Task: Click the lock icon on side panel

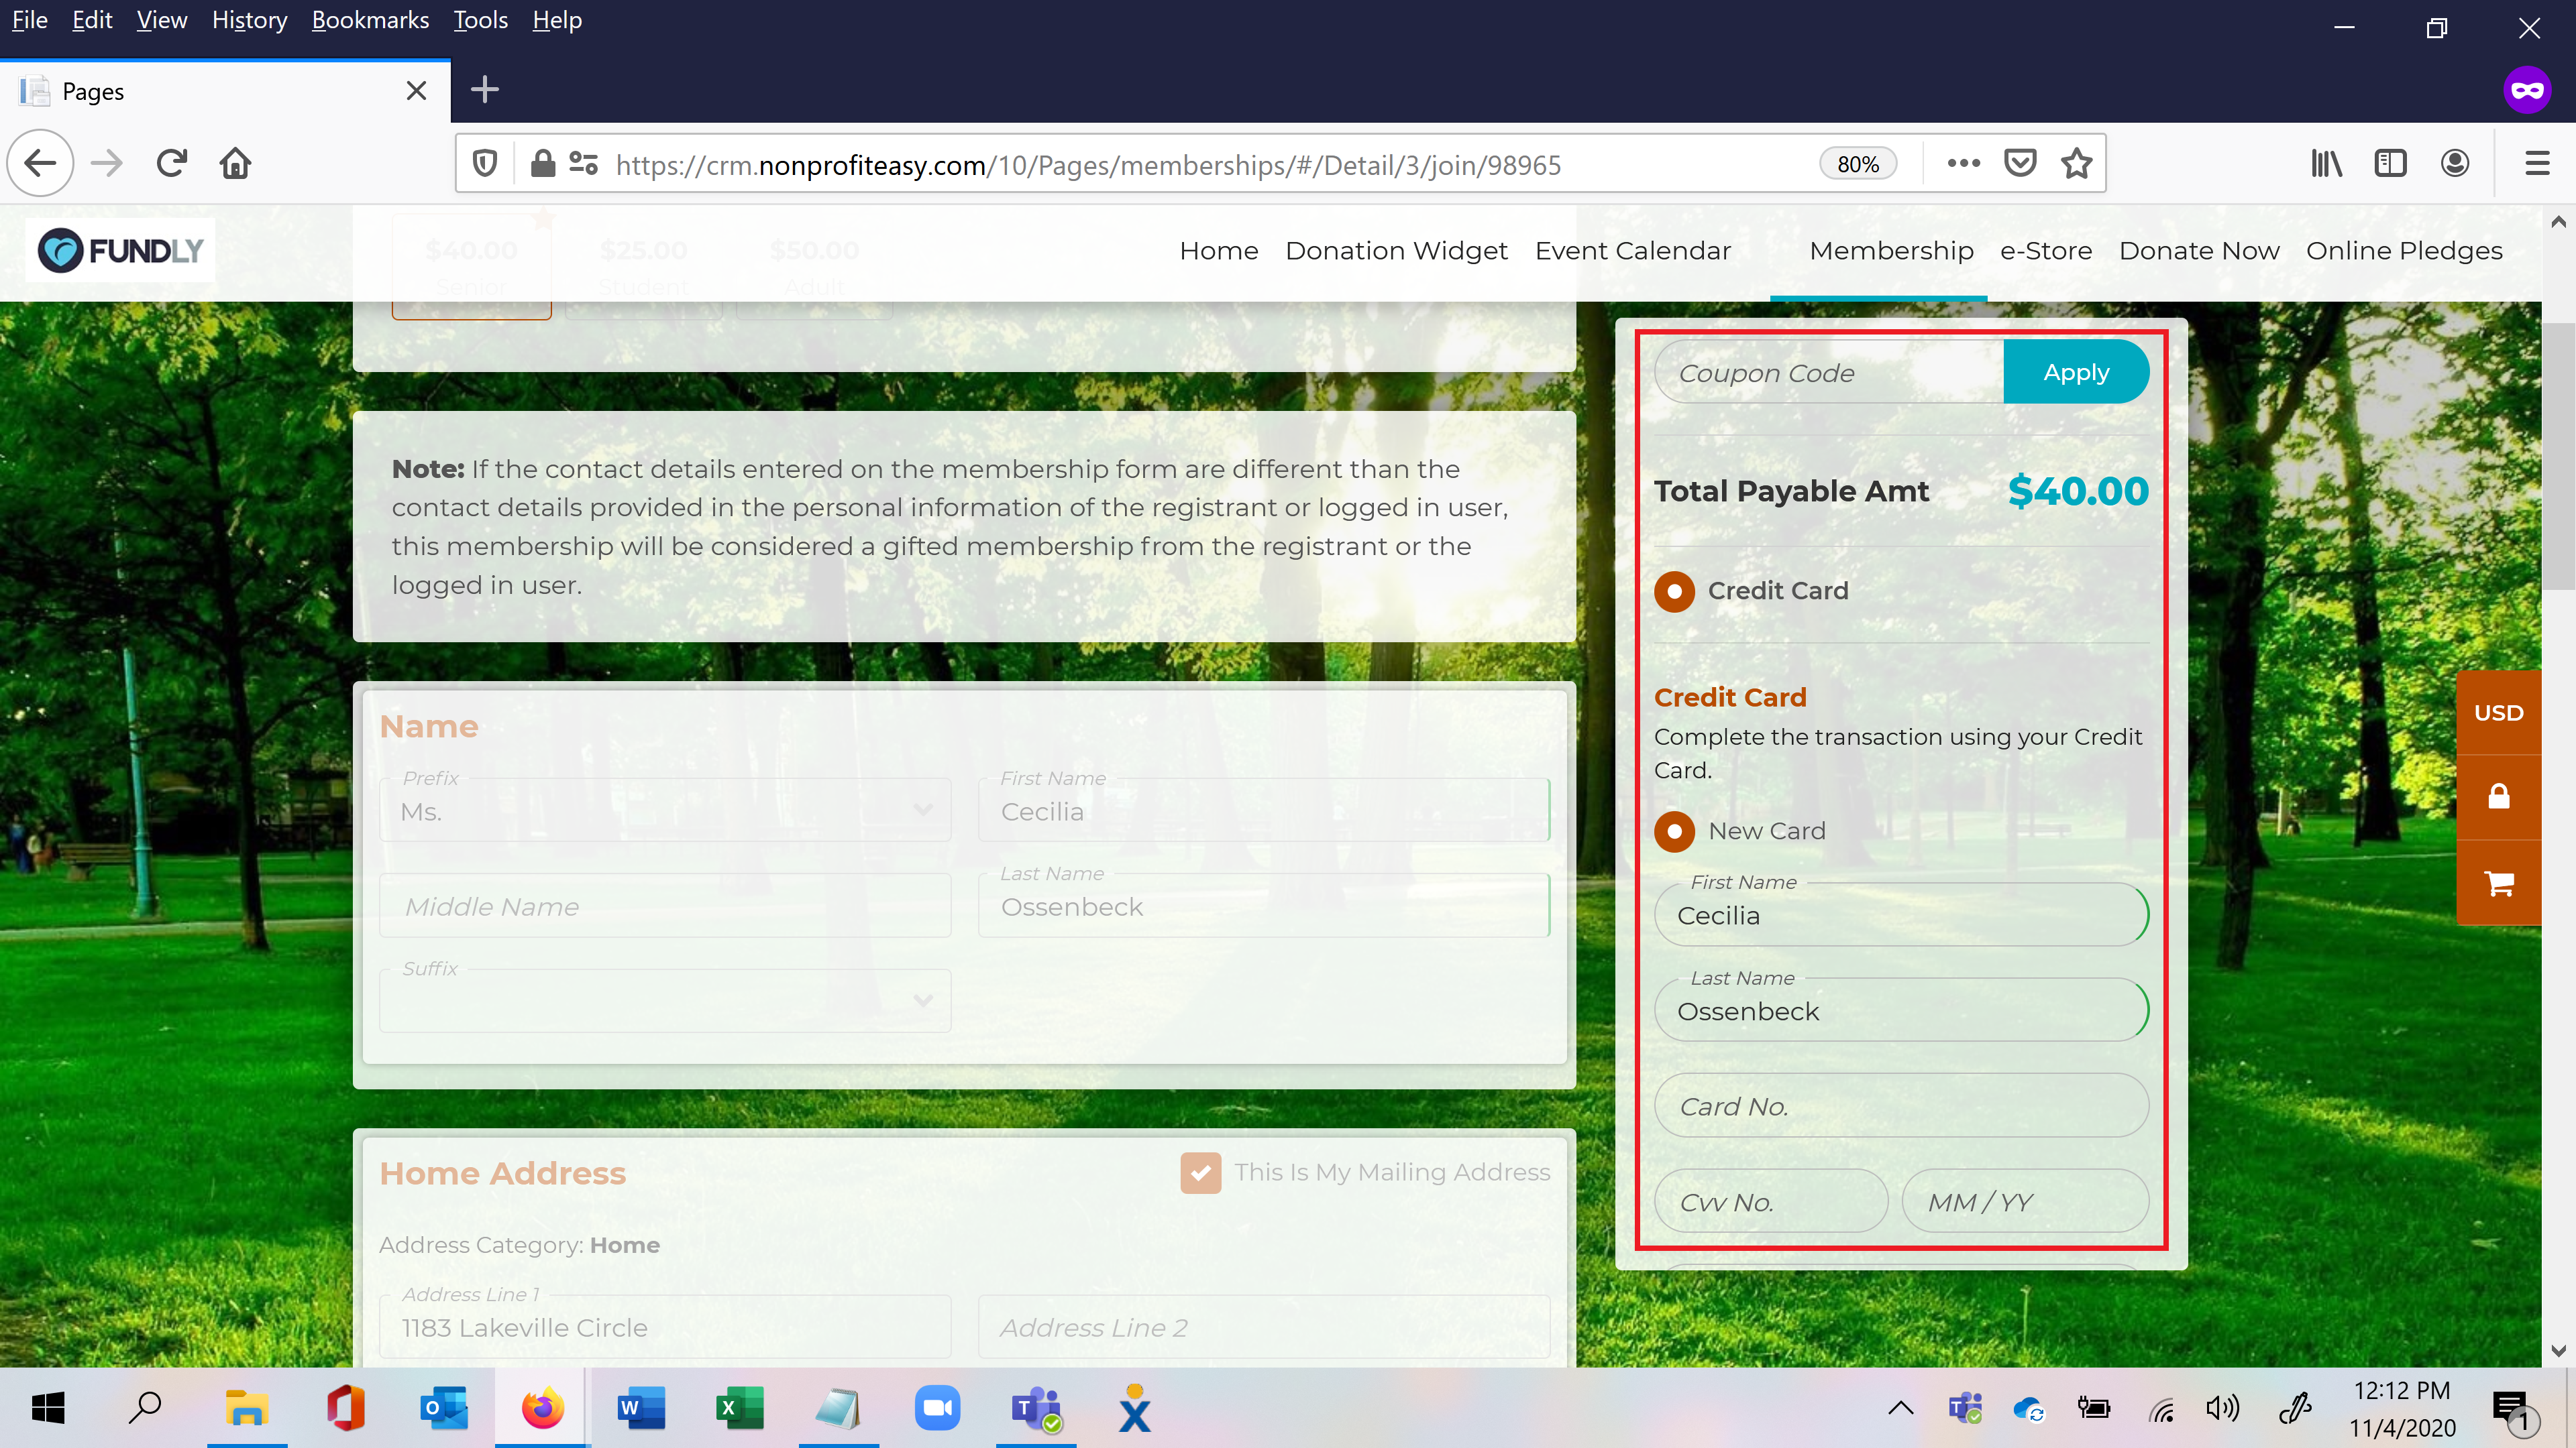Action: (2498, 796)
